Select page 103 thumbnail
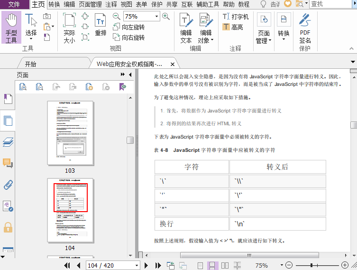 (x=70, y=133)
